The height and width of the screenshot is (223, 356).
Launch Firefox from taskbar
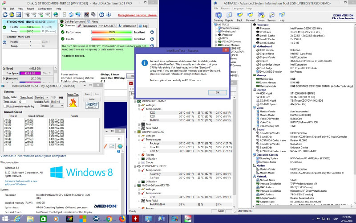122,219
